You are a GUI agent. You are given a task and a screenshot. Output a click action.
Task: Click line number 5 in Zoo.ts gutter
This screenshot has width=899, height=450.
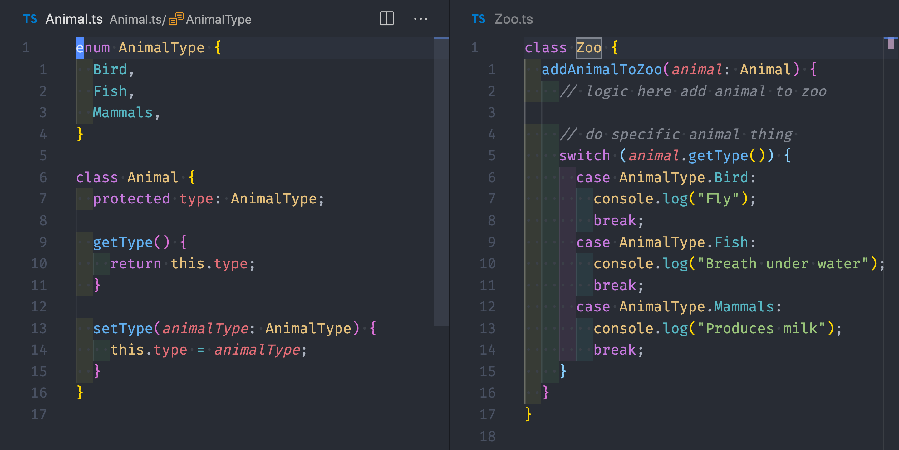(492, 156)
